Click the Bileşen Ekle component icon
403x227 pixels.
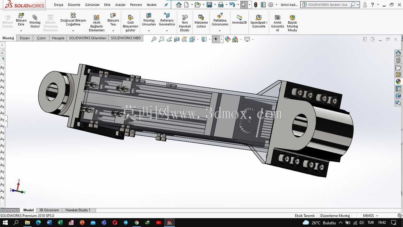(x=21, y=15)
